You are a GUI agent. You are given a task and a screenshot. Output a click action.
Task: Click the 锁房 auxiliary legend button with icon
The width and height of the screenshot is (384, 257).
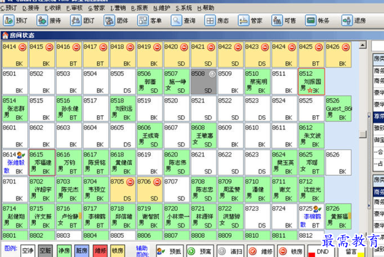point(291,251)
